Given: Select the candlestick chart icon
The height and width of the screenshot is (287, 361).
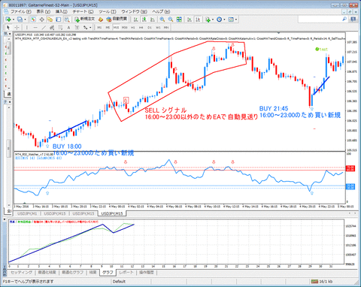Looking at the screenshot, I should click(144, 20).
